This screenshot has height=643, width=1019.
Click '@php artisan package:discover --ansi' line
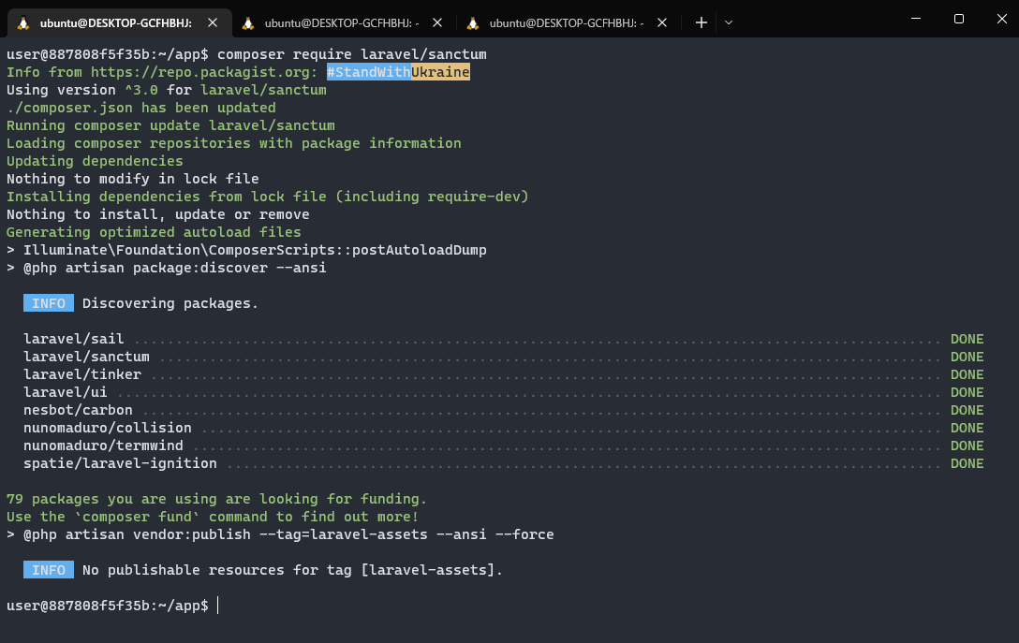167,268
